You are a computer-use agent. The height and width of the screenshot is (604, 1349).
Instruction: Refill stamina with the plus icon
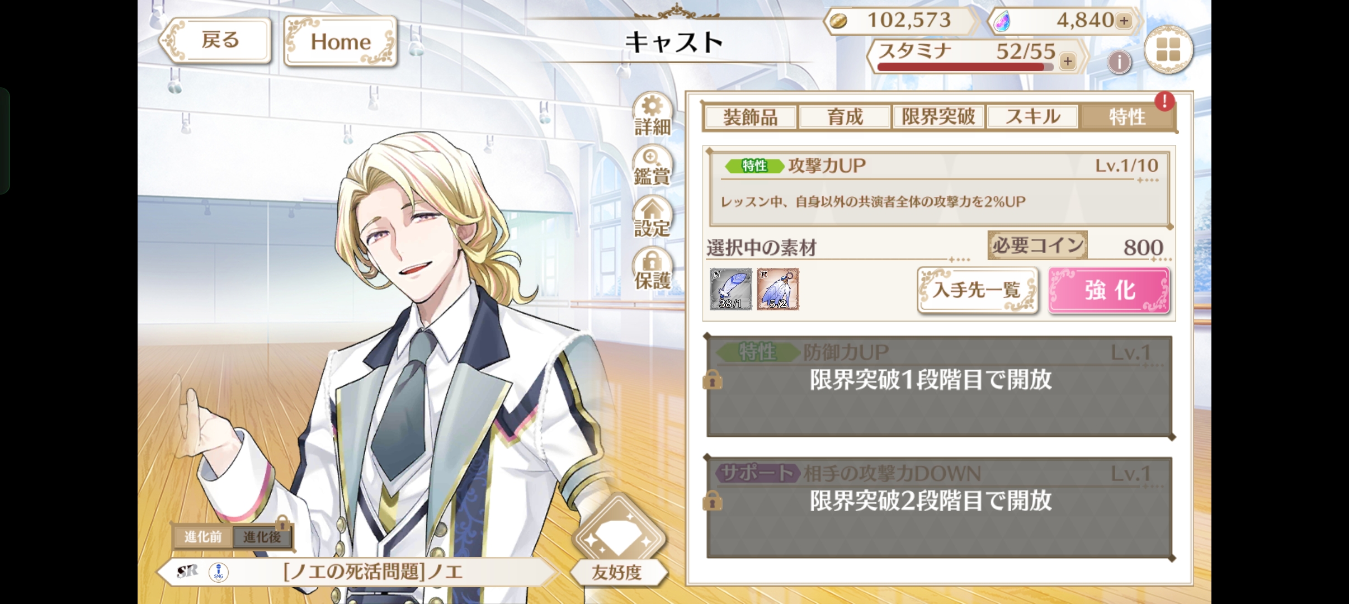click(x=1068, y=61)
